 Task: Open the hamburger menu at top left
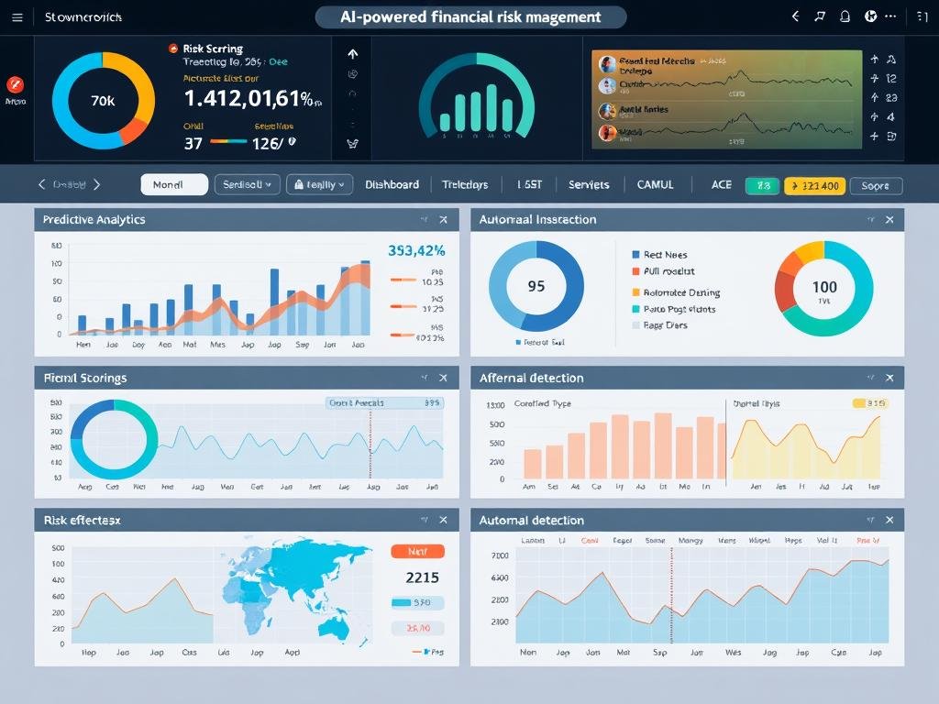point(17,16)
